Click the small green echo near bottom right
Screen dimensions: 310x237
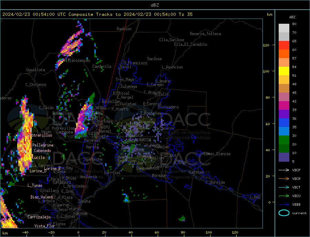[x=182, y=218]
